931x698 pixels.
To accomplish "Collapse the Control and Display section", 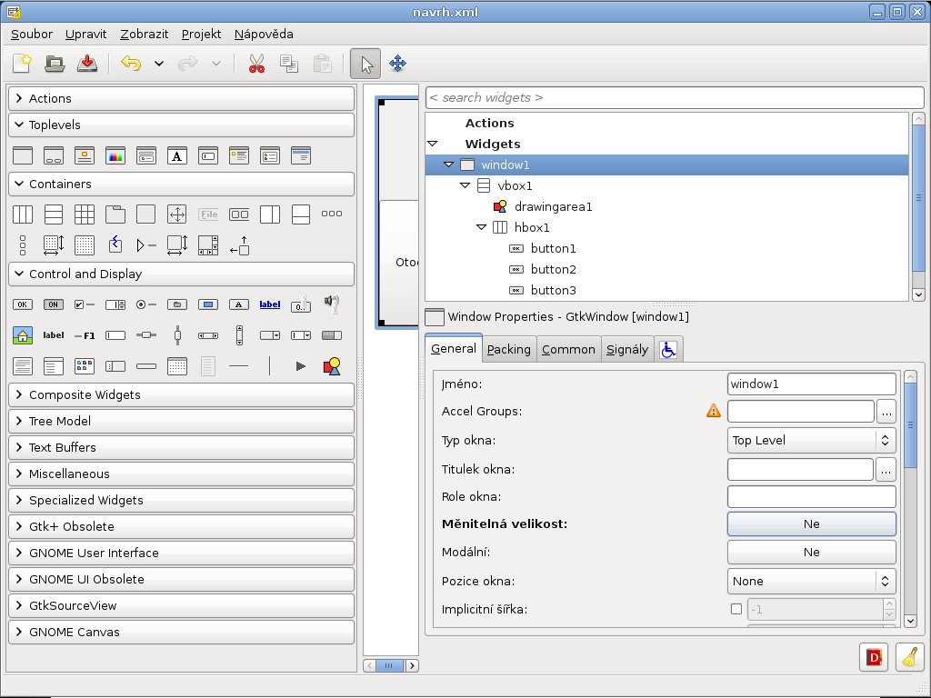I will point(181,274).
